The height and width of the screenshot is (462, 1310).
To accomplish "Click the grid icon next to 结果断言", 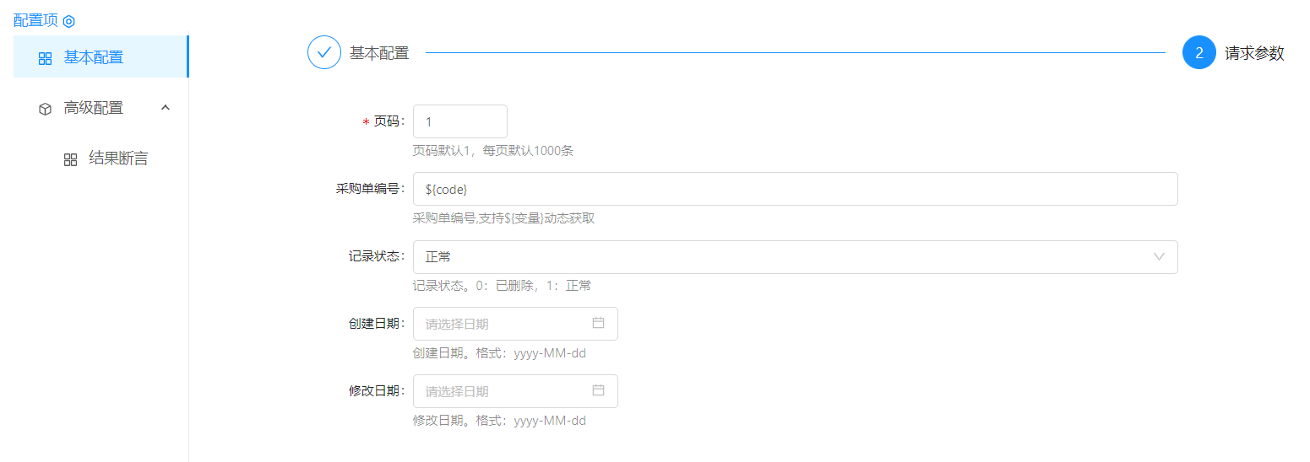I will click(71, 159).
